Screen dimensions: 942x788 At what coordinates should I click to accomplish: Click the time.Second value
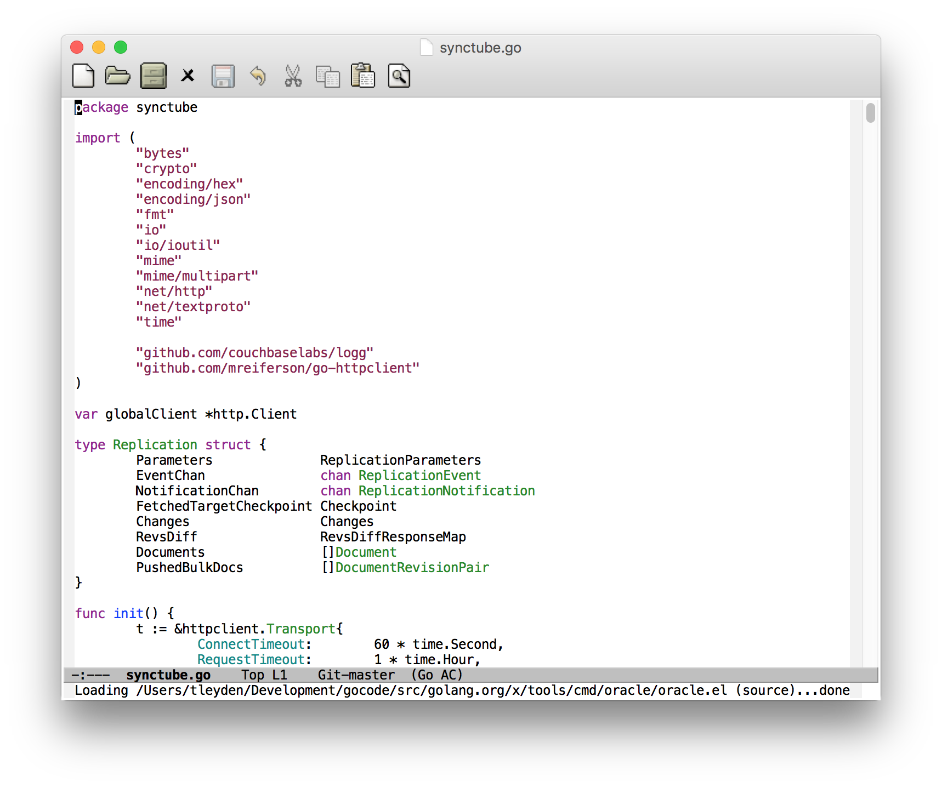click(454, 644)
